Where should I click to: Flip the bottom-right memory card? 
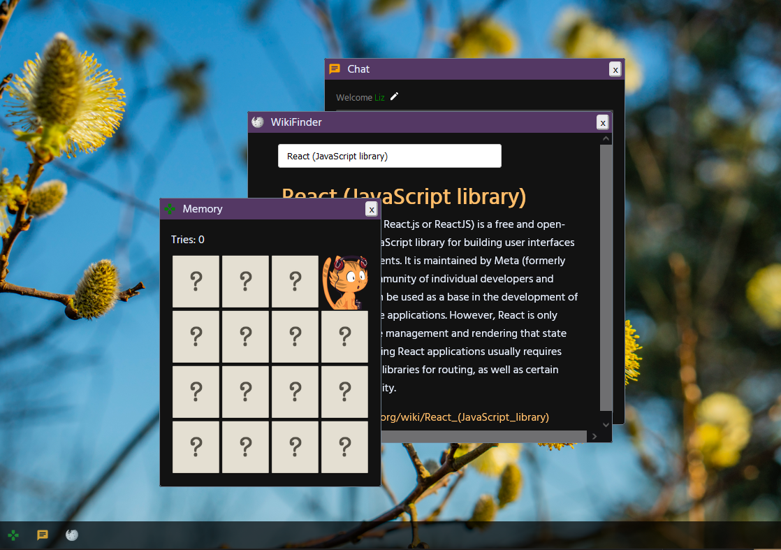344,447
